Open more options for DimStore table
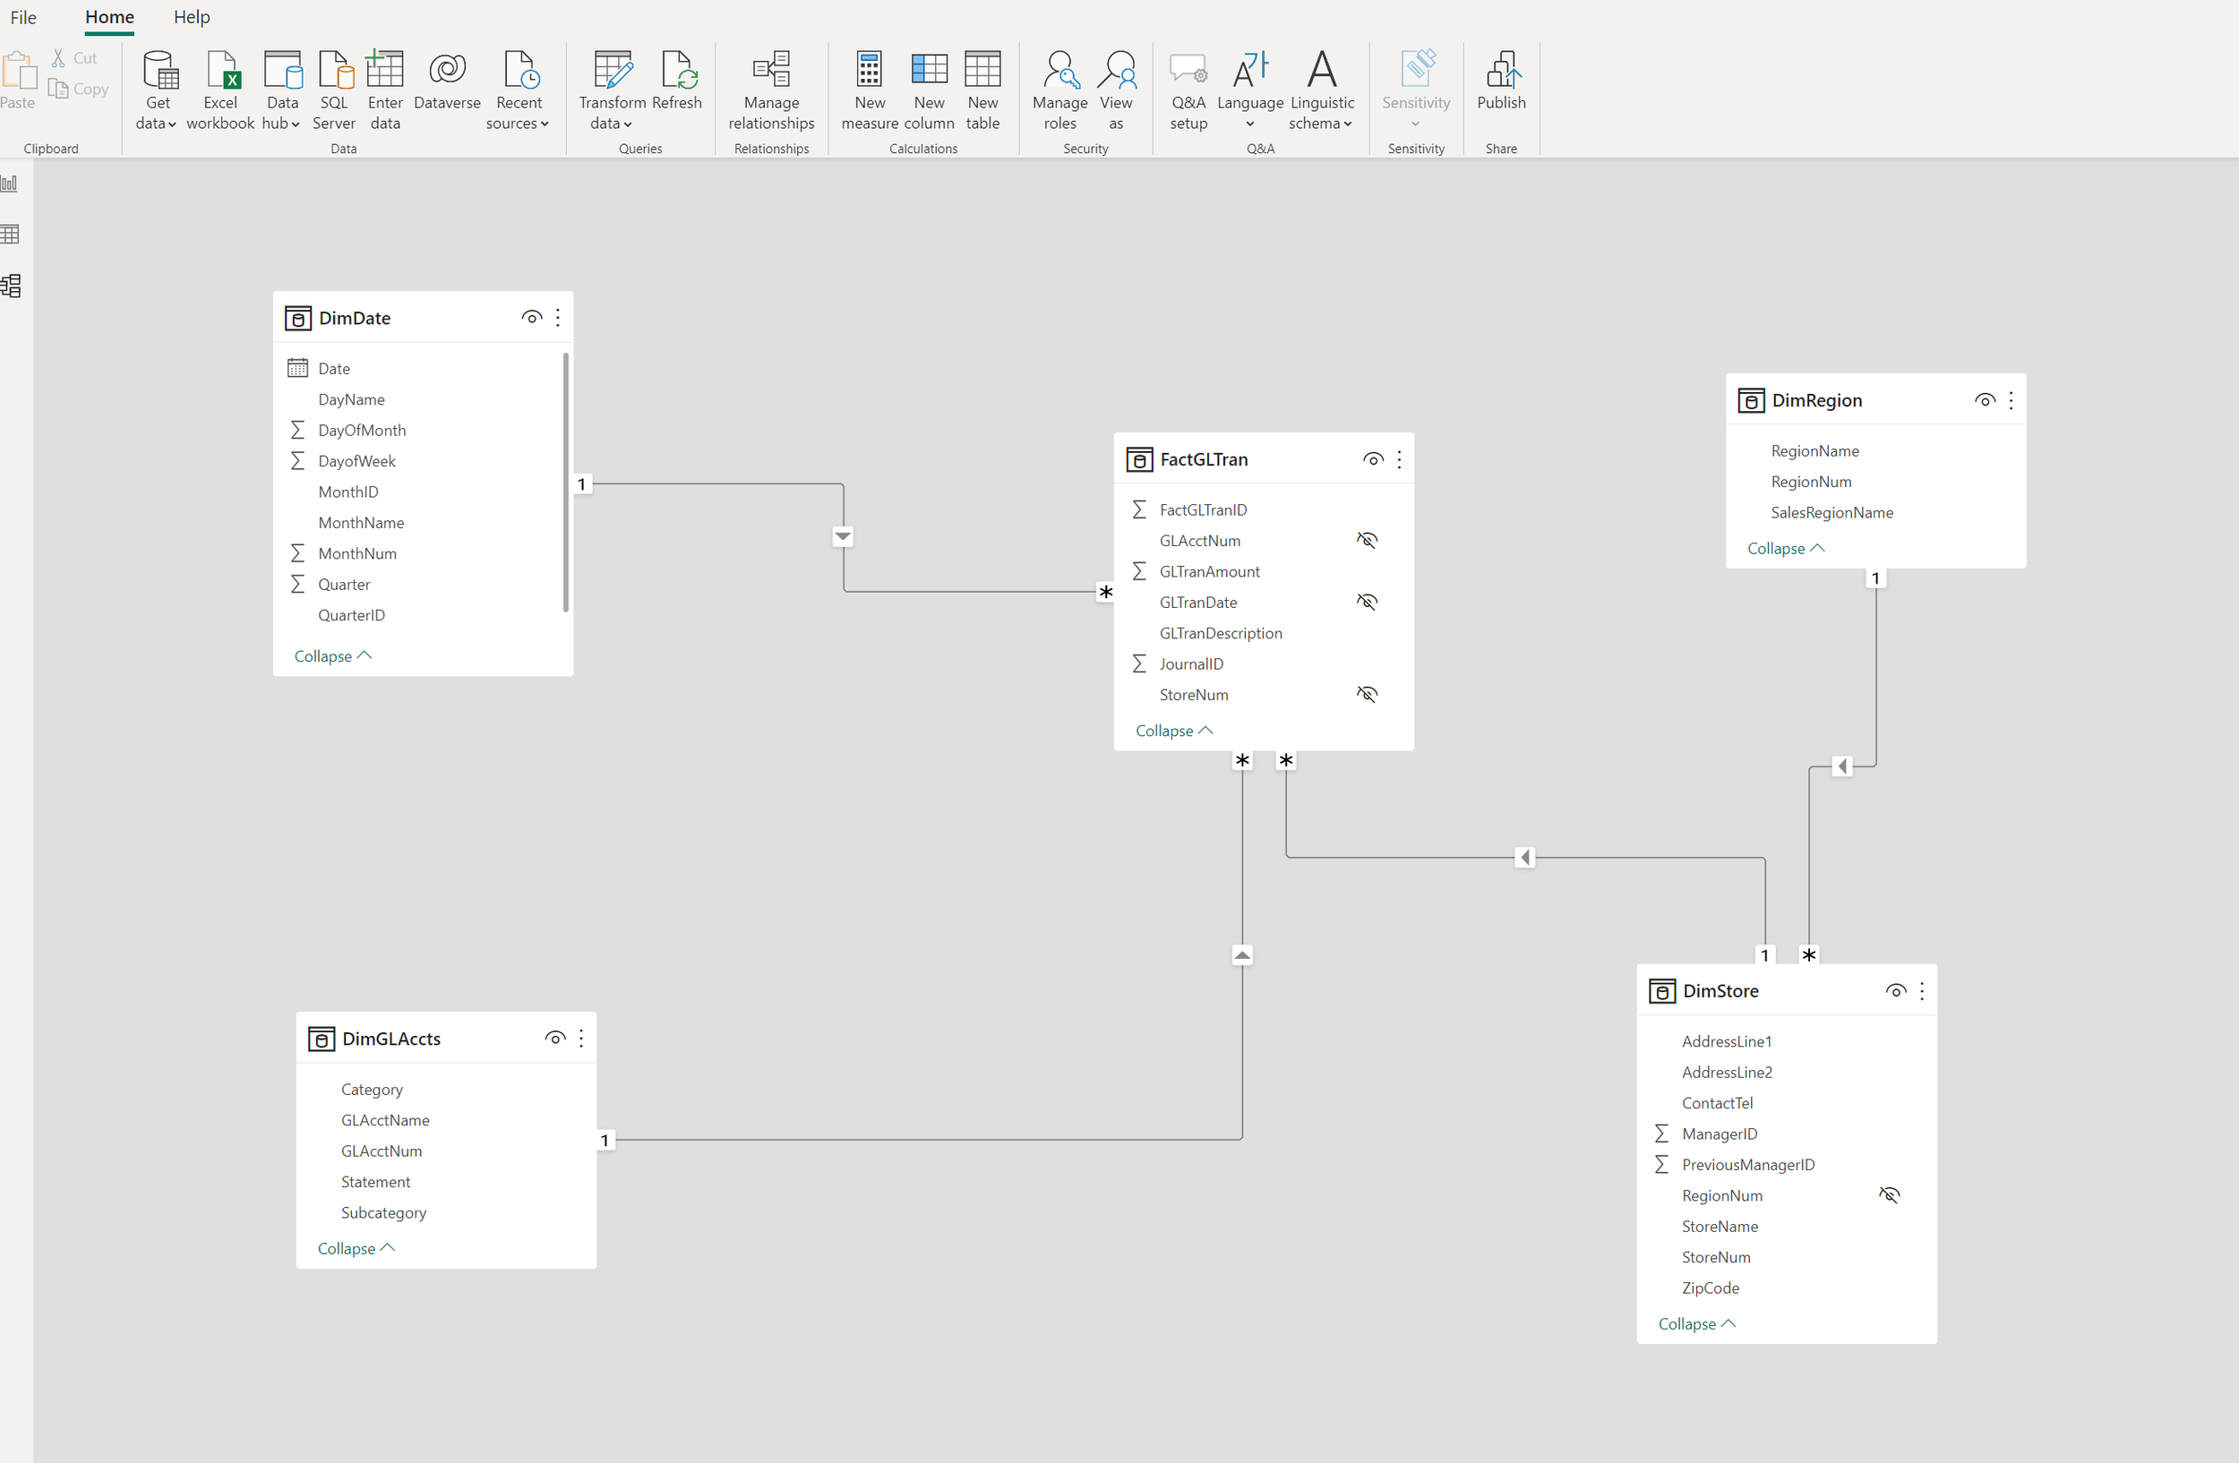This screenshot has height=1463, width=2239. tap(1922, 990)
